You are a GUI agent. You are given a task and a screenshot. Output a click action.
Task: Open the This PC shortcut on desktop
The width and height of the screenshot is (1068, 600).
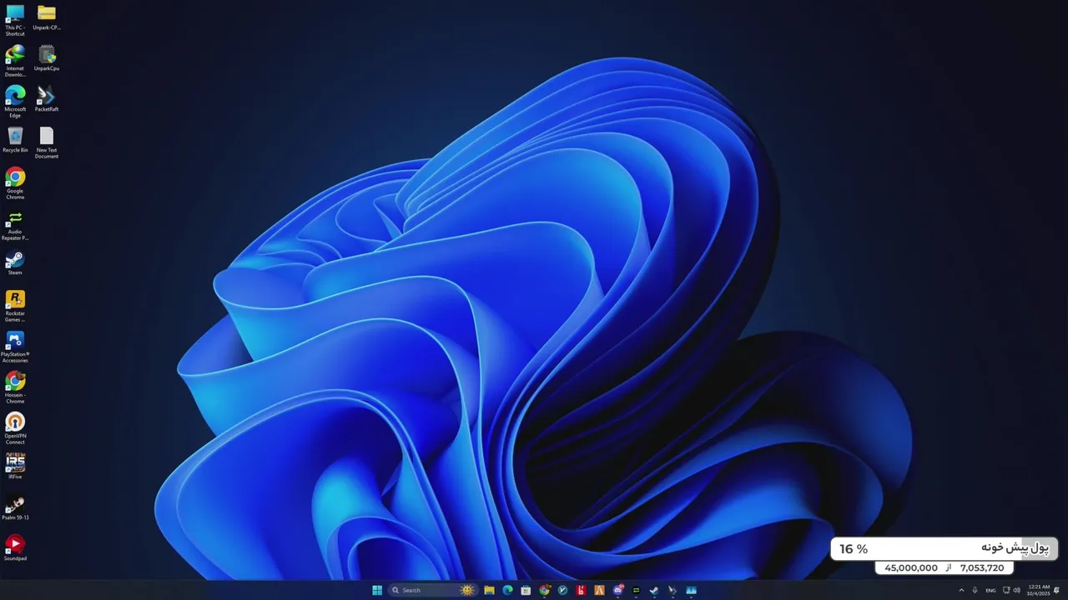[15, 19]
